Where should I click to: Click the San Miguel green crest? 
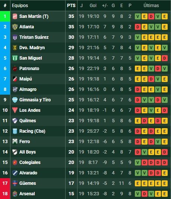[x=15, y=58]
